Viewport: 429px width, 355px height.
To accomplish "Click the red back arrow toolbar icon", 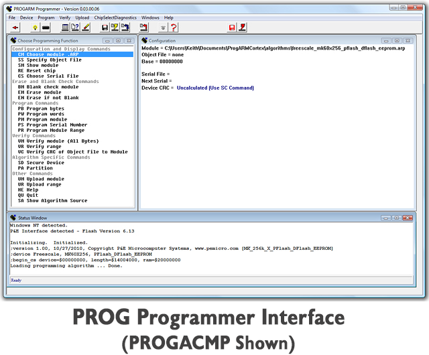I will (15, 27).
